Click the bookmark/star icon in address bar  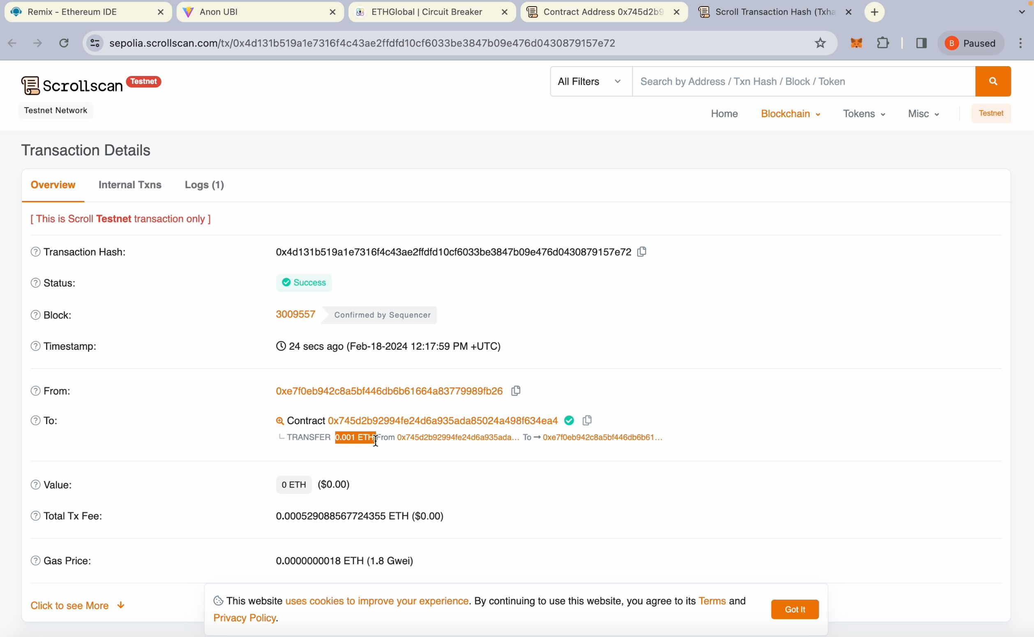(821, 43)
